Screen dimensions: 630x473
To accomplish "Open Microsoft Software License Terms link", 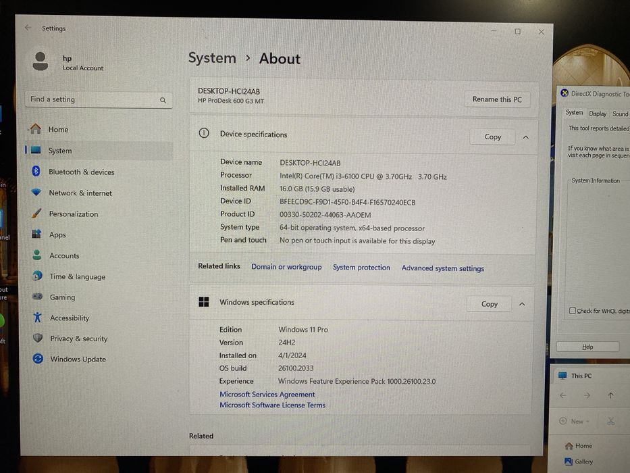I will tap(272, 405).
